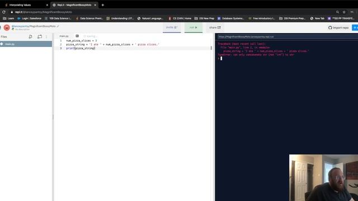358x201 pixels.
Task: Open the Data Science Premi... bookmark
Action: click(89, 18)
